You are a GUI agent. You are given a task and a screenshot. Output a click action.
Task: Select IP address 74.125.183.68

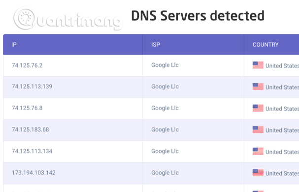point(31,129)
